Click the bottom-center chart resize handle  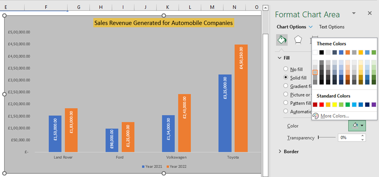tap(164, 173)
